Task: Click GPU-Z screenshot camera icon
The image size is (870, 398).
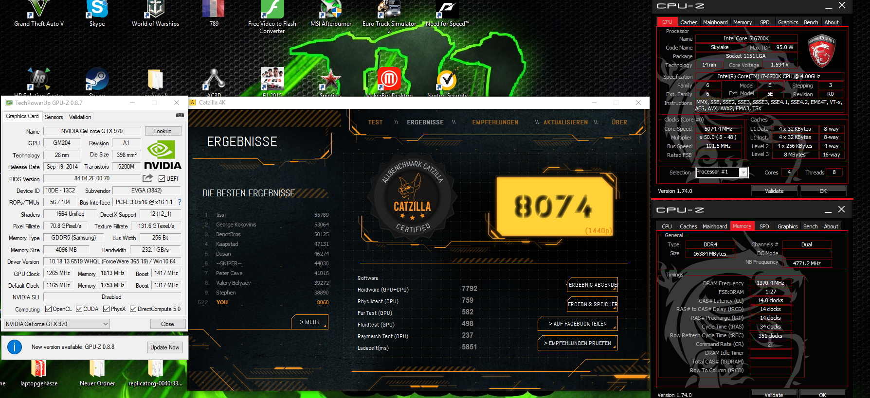Action: point(180,116)
